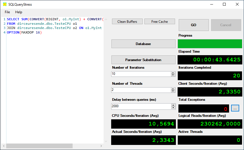Raise the delay between queries value
Image resolution: width=244 pixels, height=150 pixels.
pos(173,105)
